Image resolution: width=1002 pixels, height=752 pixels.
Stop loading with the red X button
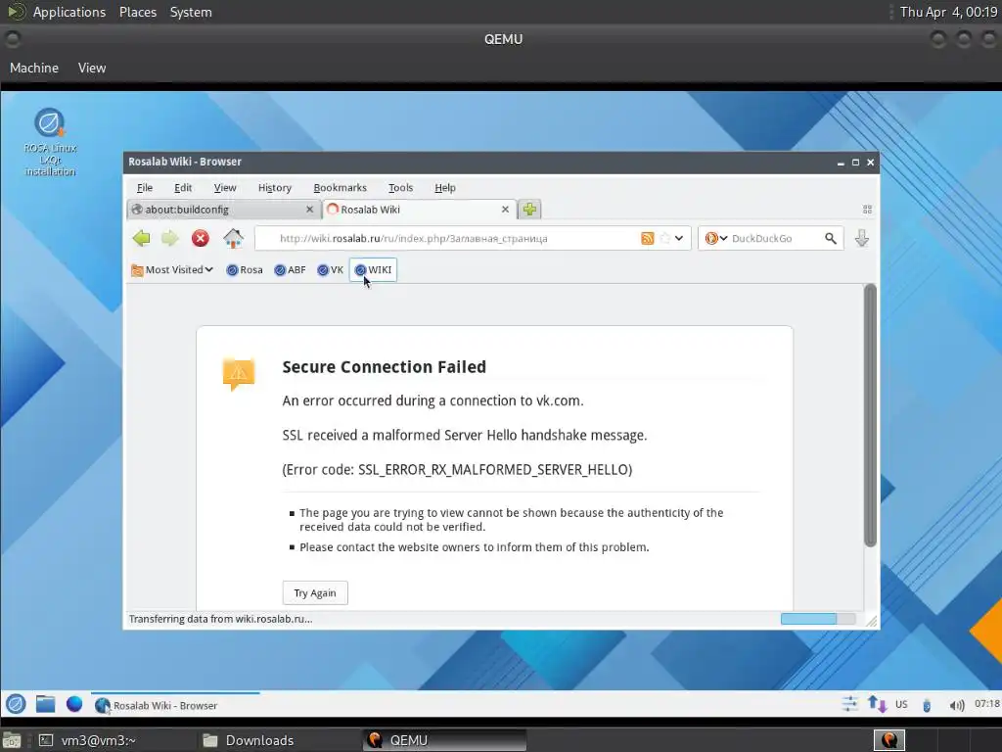pos(200,239)
